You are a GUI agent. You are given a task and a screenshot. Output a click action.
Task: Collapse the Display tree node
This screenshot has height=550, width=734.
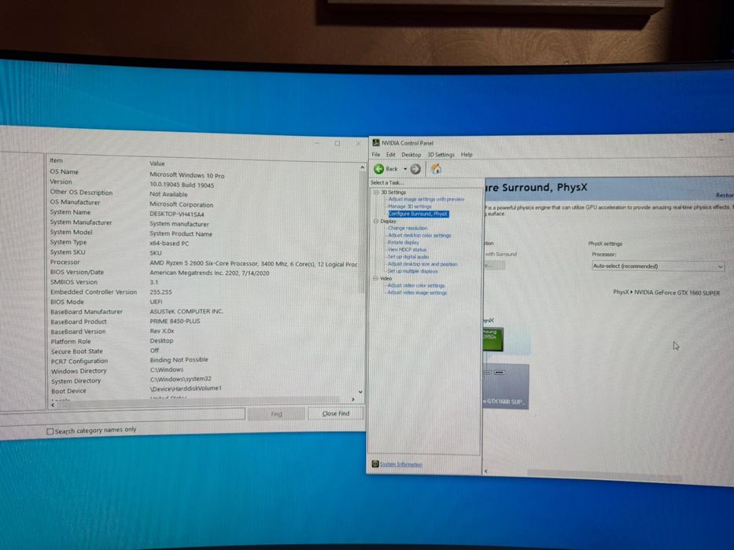(375, 222)
